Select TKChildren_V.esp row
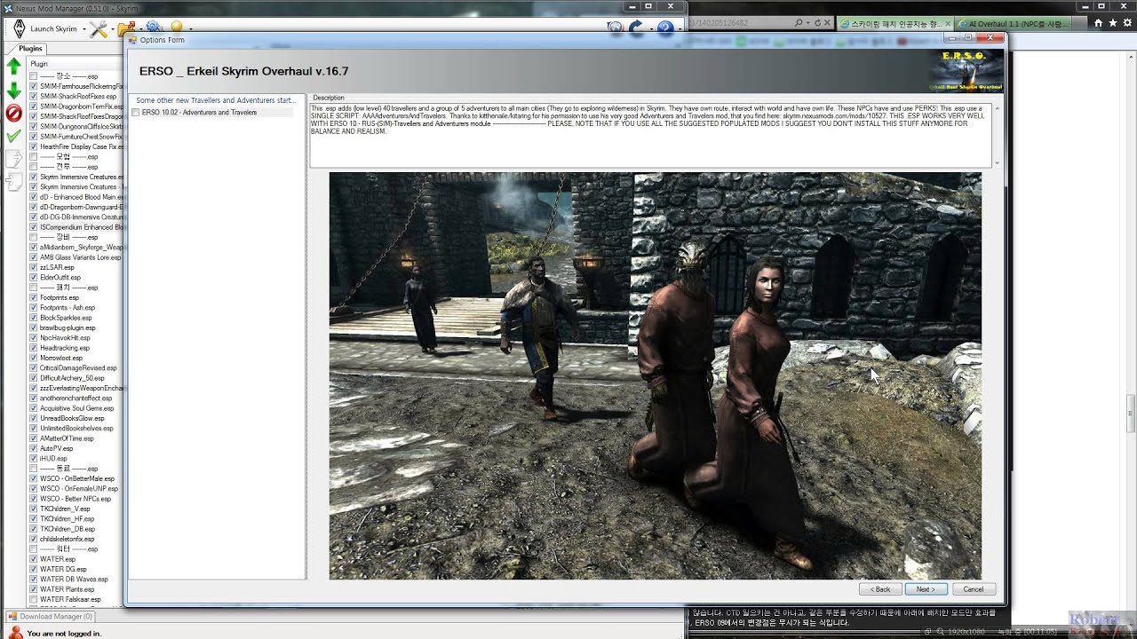Screen dimensions: 1137x639 coord(65,509)
